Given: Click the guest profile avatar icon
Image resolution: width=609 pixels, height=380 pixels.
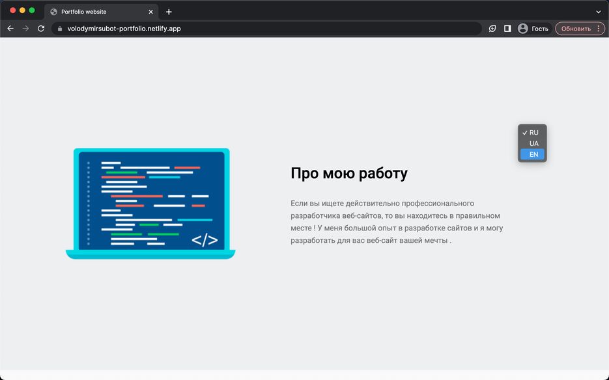Looking at the screenshot, I should 523,28.
